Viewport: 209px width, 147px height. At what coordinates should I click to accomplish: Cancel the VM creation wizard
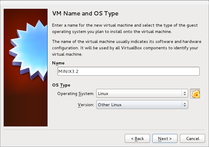pyautogui.click(x=192, y=139)
